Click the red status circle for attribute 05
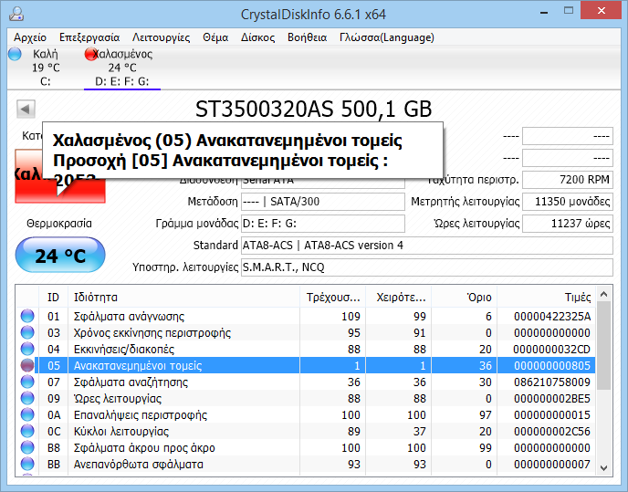Viewport: 628px width, 492px height. (27, 365)
